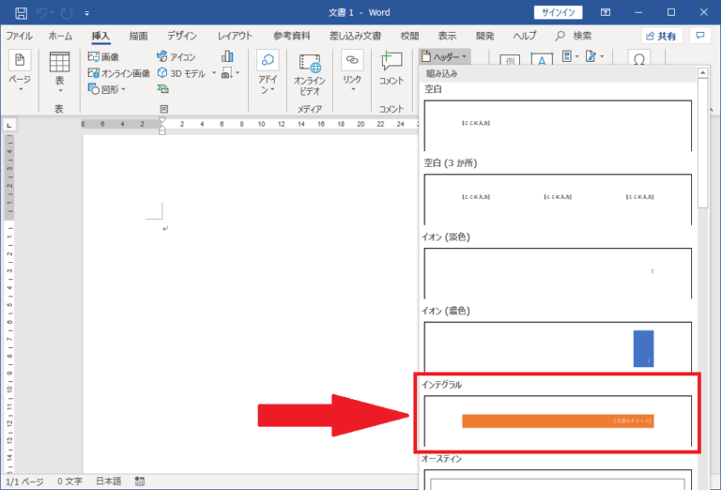
Task: Click the サインイン sign-in button
Action: [559, 13]
